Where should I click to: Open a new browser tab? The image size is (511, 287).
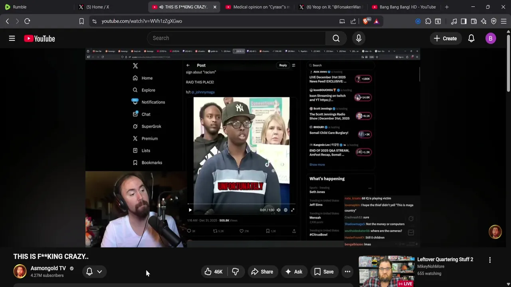447,7
